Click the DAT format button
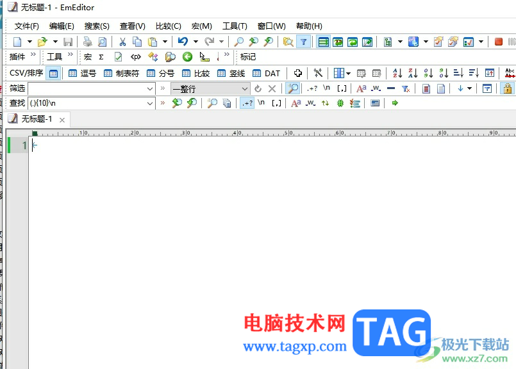516x369 pixels. click(266, 73)
